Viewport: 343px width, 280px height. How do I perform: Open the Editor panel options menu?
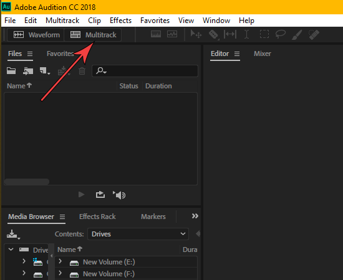click(x=237, y=54)
